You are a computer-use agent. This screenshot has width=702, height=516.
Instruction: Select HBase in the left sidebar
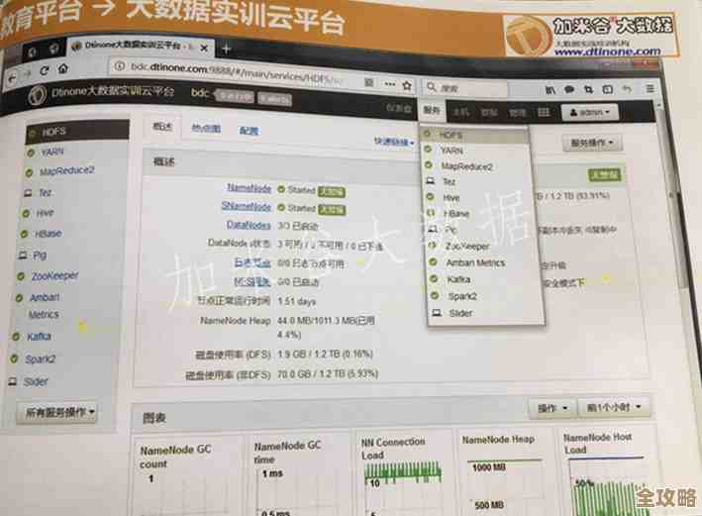click(x=49, y=234)
